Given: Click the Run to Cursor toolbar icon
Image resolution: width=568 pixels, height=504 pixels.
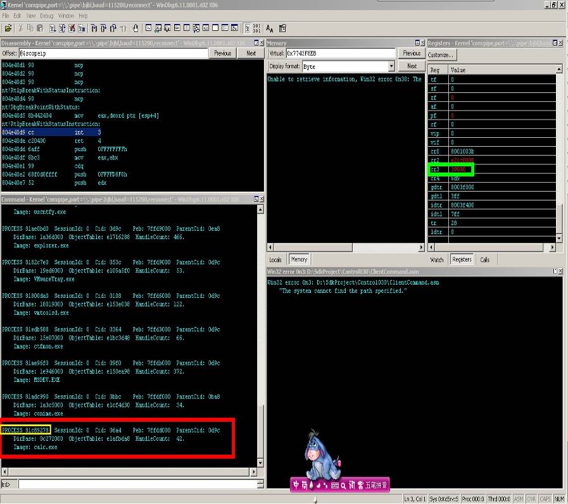Looking at the screenshot, I should click(x=123, y=28).
